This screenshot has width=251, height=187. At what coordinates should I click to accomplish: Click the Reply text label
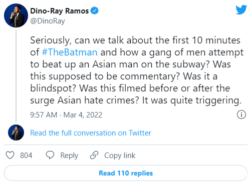coord(69,155)
